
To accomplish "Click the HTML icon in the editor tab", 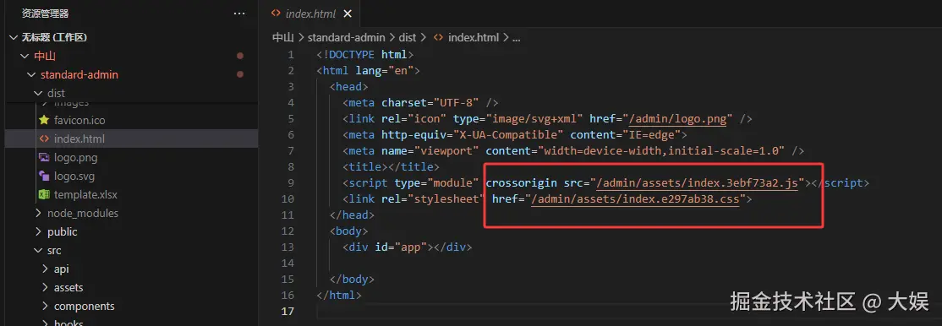I will (276, 14).
